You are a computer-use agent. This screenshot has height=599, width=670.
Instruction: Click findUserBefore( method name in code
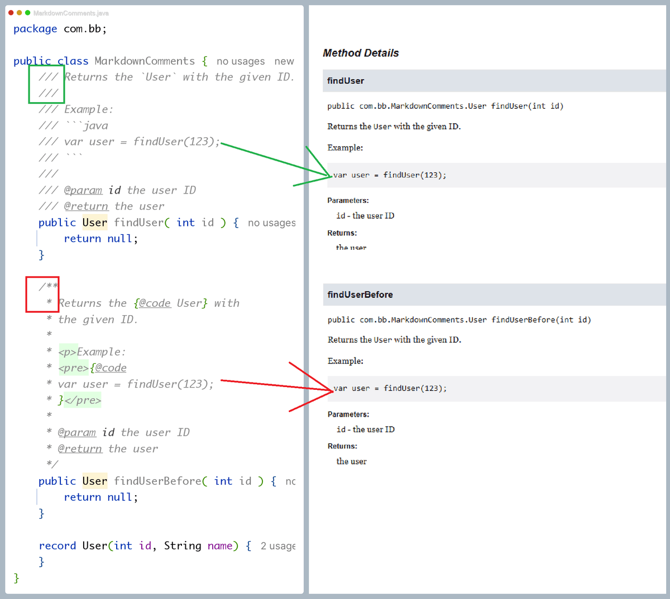(161, 481)
